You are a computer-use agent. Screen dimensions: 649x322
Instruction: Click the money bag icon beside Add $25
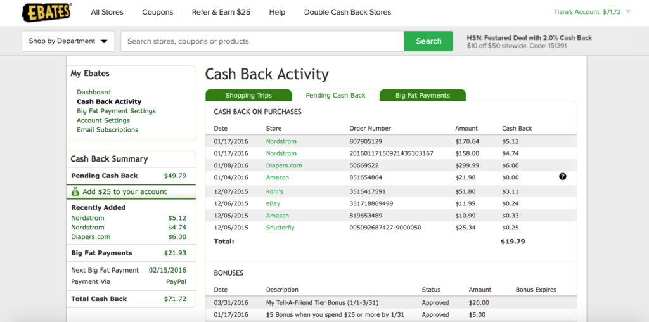point(75,191)
